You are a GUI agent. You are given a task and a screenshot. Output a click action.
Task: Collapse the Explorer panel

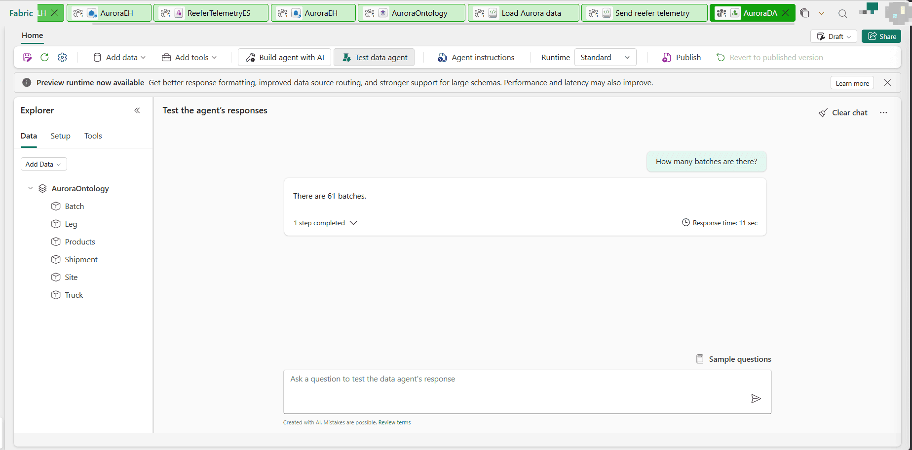pyautogui.click(x=137, y=110)
